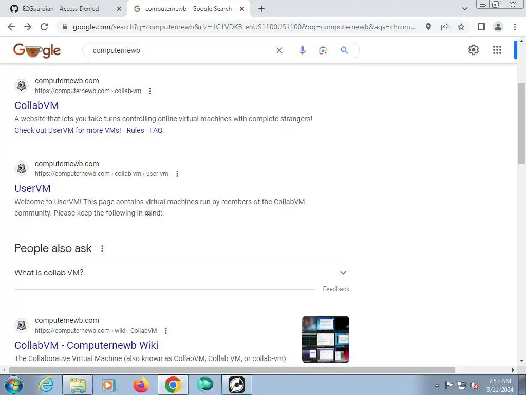
Task: Go forward with the browser arrow
Action: pyautogui.click(x=28, y=27)
